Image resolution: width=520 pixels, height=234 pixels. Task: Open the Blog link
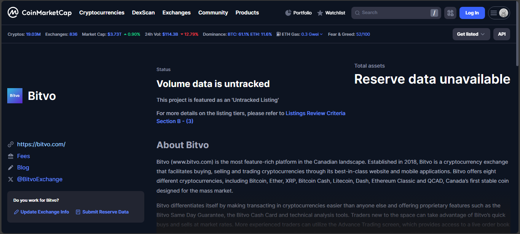(x=23, y=168)
